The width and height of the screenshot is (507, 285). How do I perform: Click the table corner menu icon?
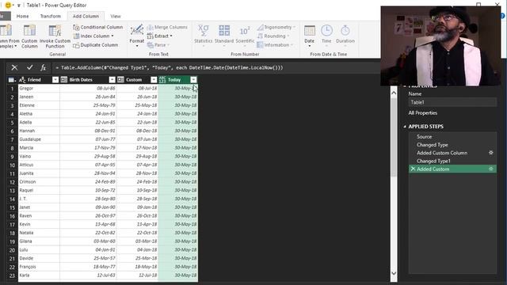[x=12, y=80]
